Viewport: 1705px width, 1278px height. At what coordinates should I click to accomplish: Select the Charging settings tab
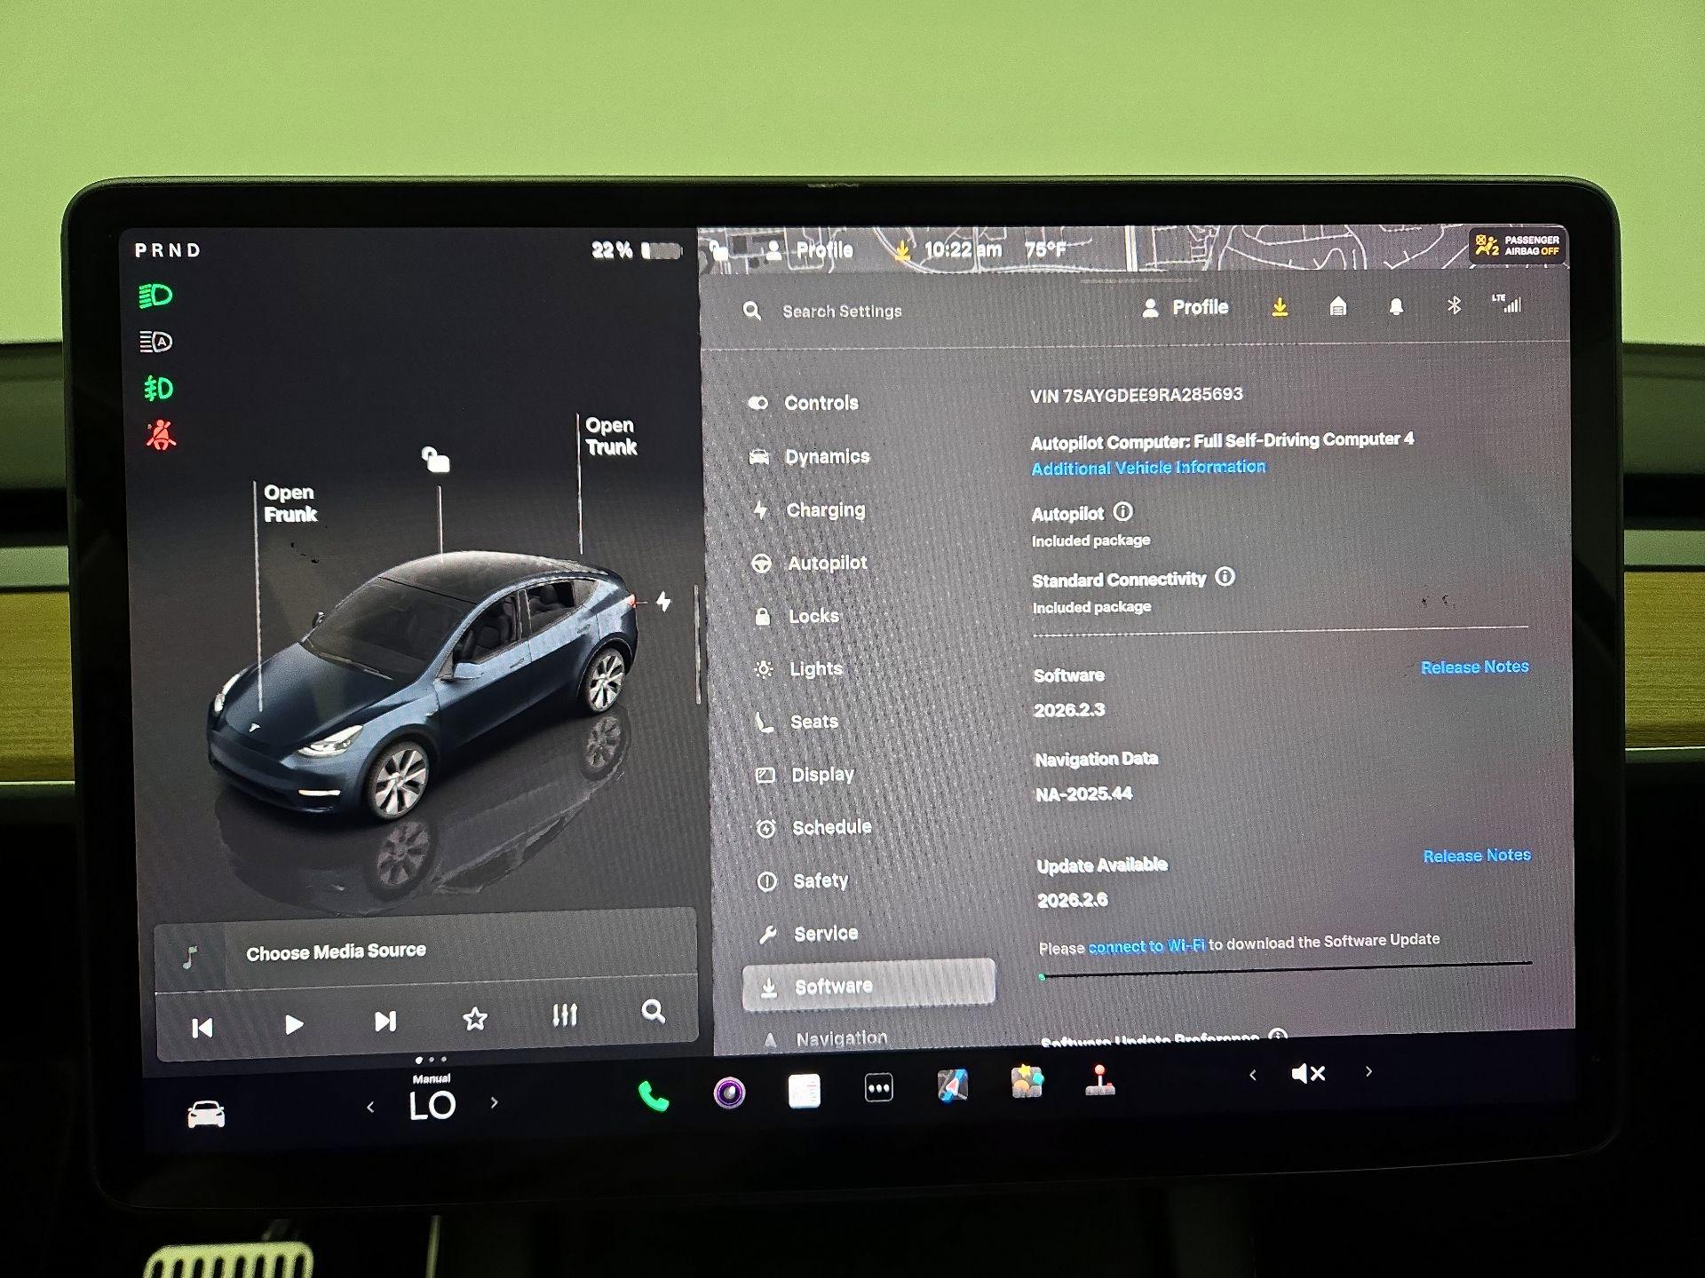point(826,509)
